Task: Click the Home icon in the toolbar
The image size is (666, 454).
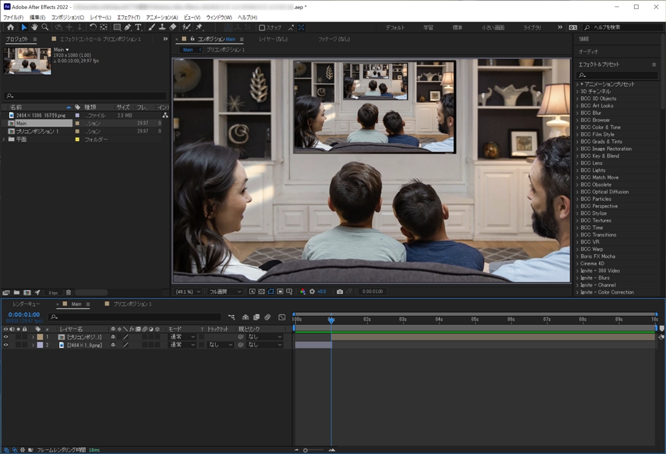Action: click(x=10, y=27)
